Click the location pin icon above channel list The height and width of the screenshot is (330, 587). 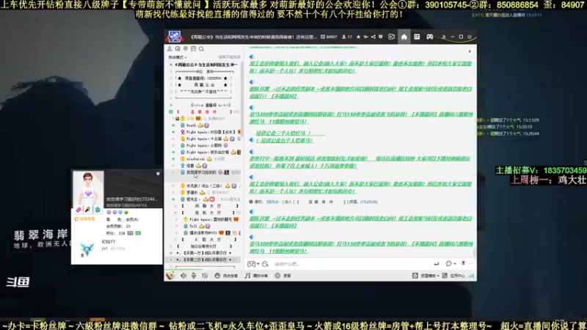pos(186,48)
